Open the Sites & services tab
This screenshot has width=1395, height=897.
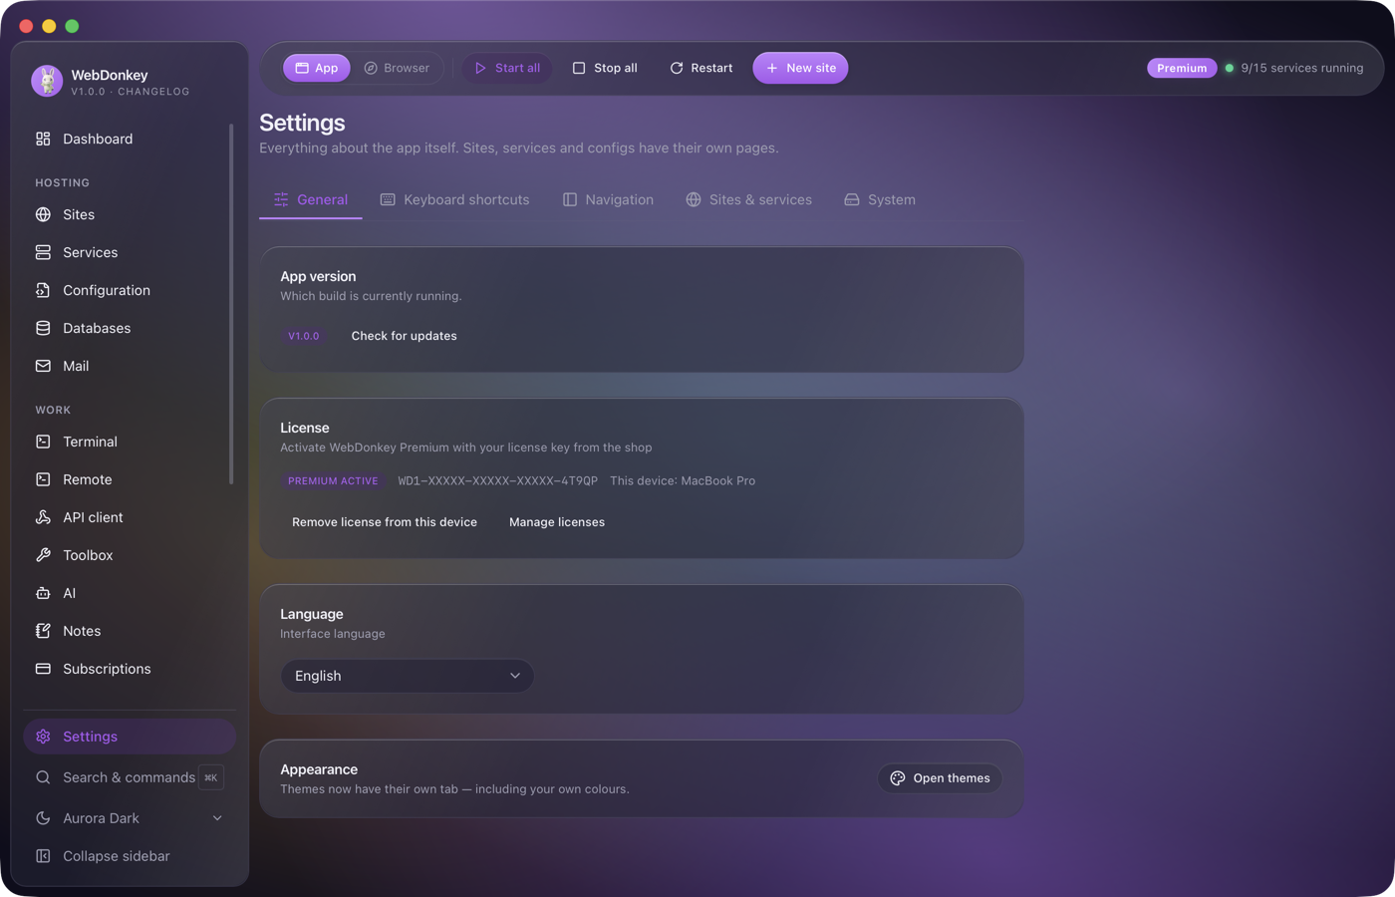(749, 199)
